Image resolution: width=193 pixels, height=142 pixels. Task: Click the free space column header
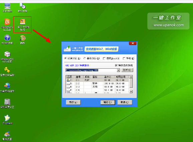tap(122, 77)
